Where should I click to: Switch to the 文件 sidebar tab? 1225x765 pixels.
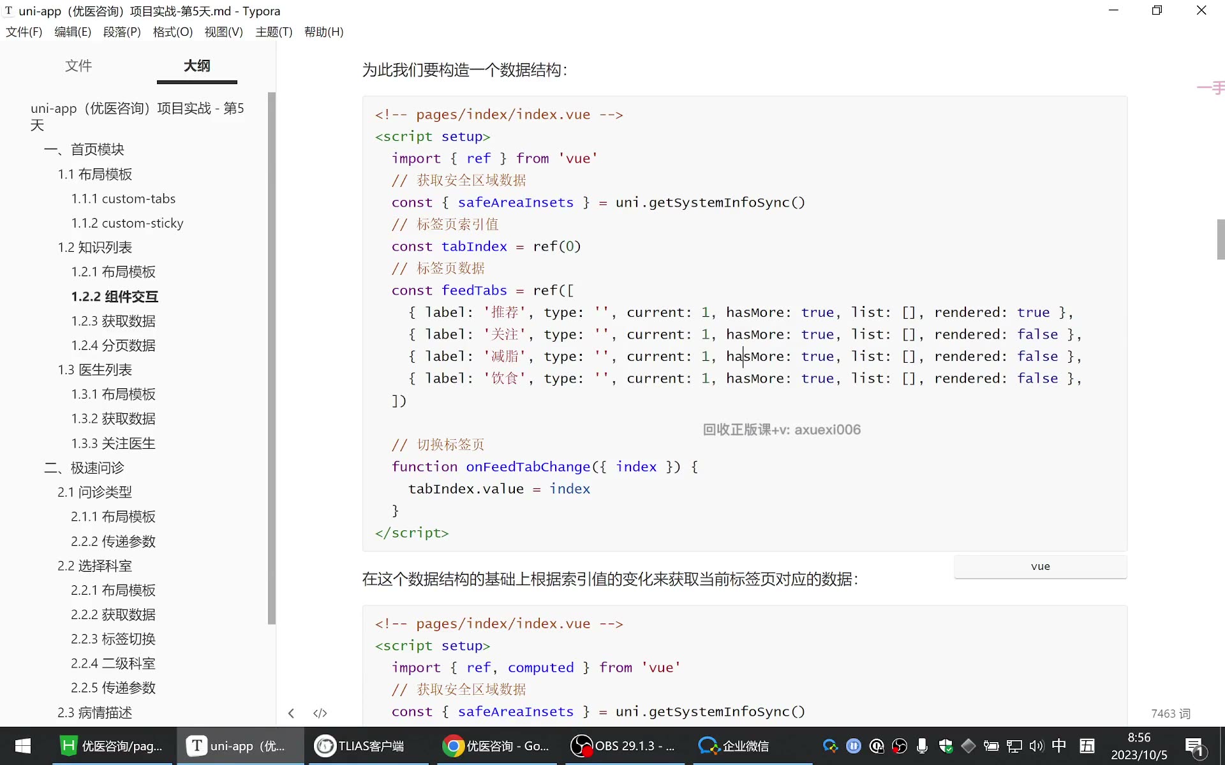[78, 66]
